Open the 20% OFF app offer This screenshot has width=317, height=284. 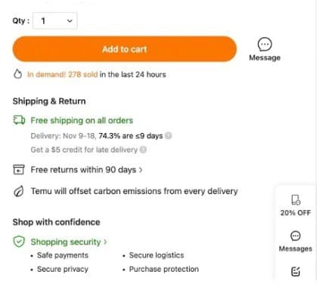(x=295, y=205)
